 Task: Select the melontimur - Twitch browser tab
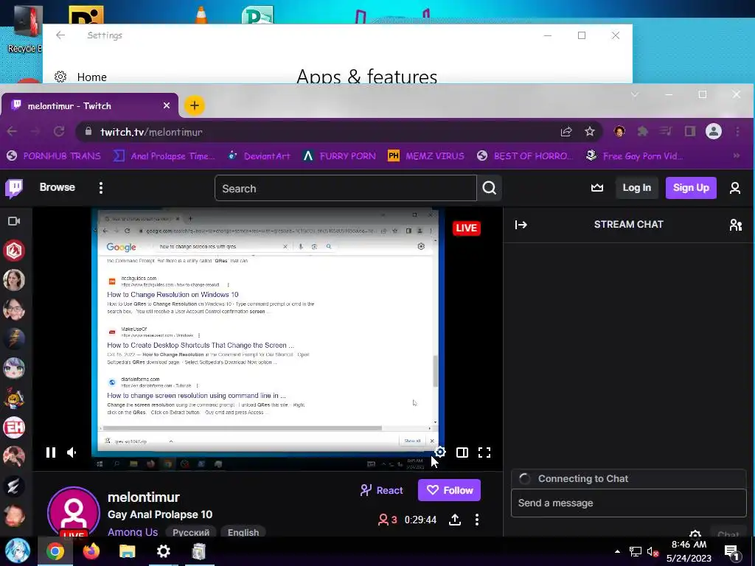point(89,106)
